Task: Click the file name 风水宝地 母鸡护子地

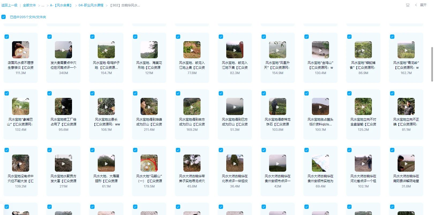Action: pos(106,65)
